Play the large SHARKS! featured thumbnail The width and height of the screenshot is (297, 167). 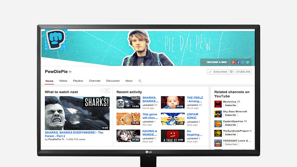tap(77, 113)
